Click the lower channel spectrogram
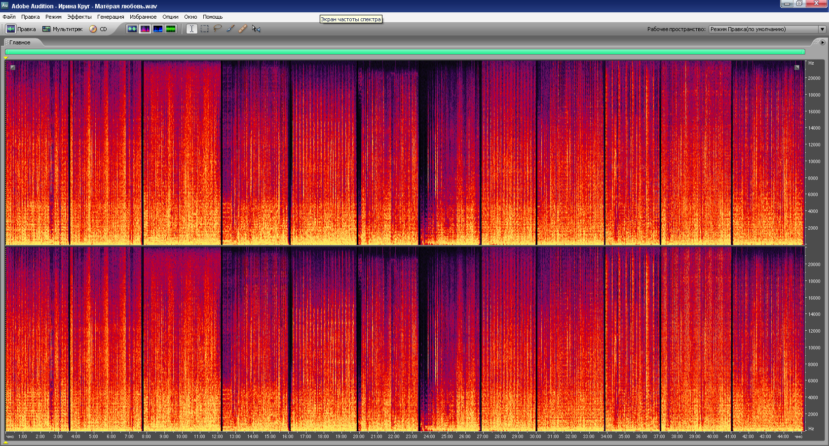The image size is (829, 446). pos(405,339)
